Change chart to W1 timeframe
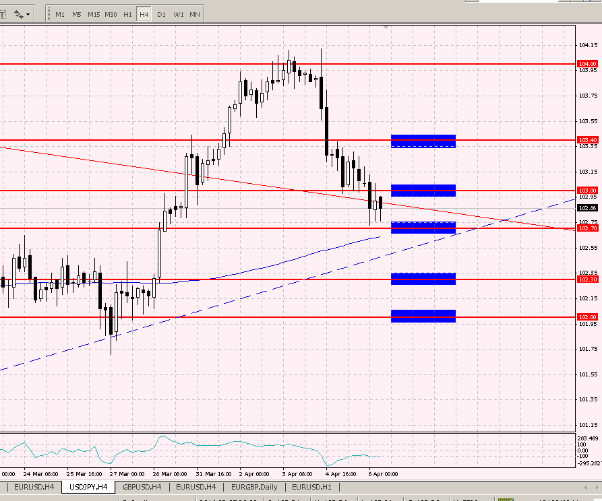 click(179, 15)
